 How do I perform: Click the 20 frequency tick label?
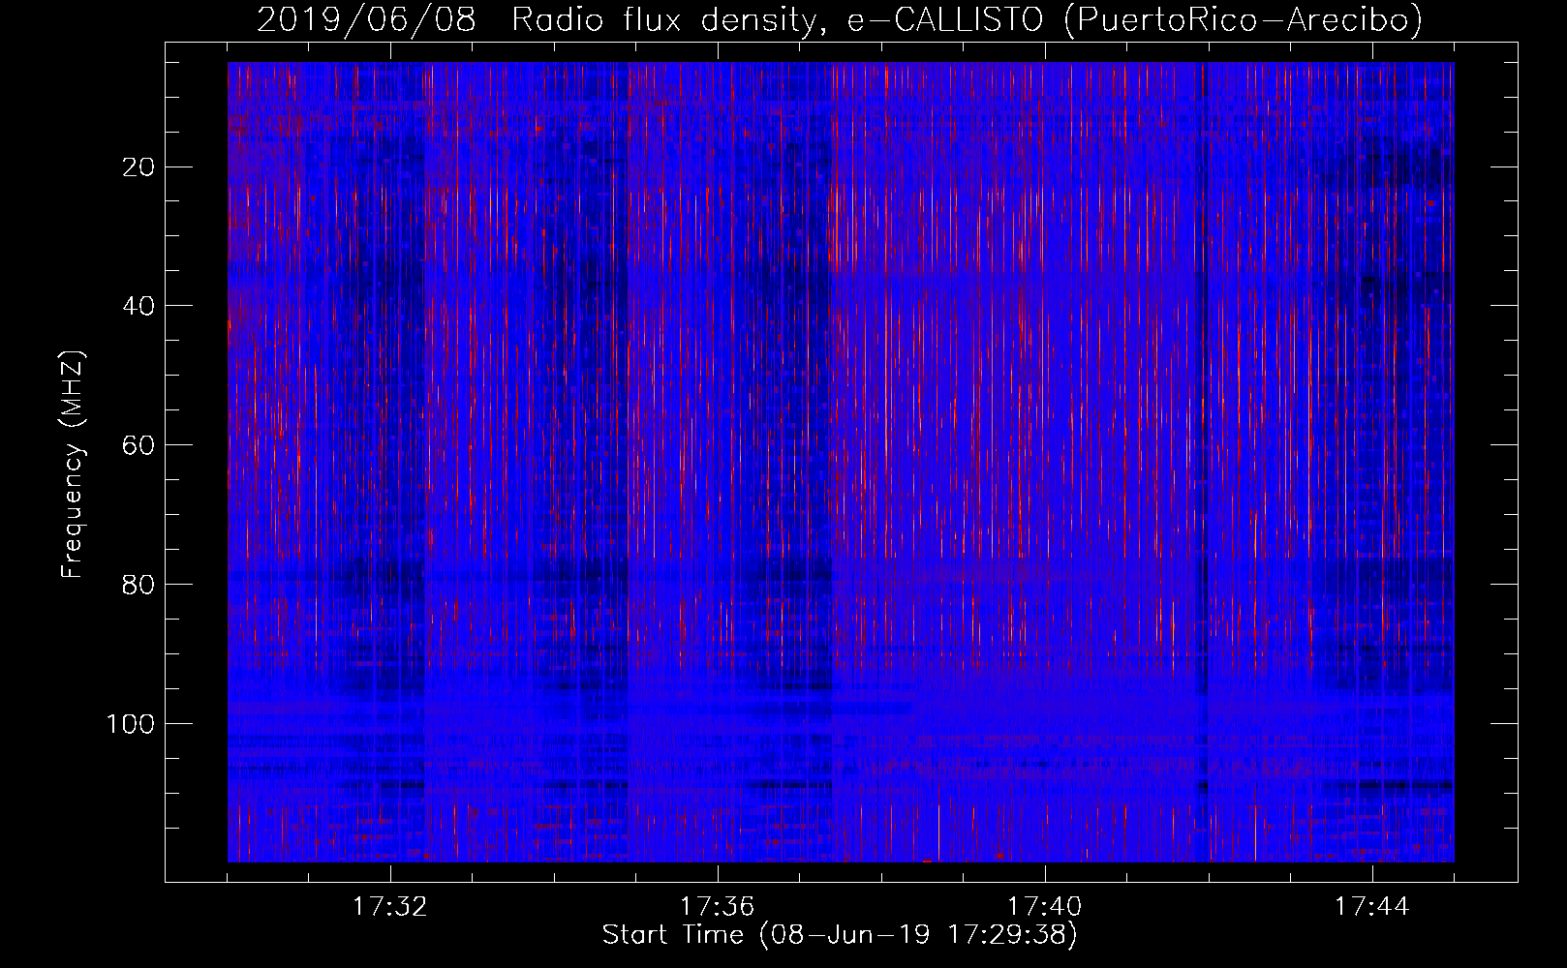(138, 167)
